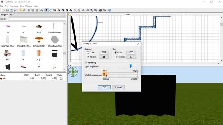Click the Create photo camera icon
Screen dimensions: 223x125
101,10
